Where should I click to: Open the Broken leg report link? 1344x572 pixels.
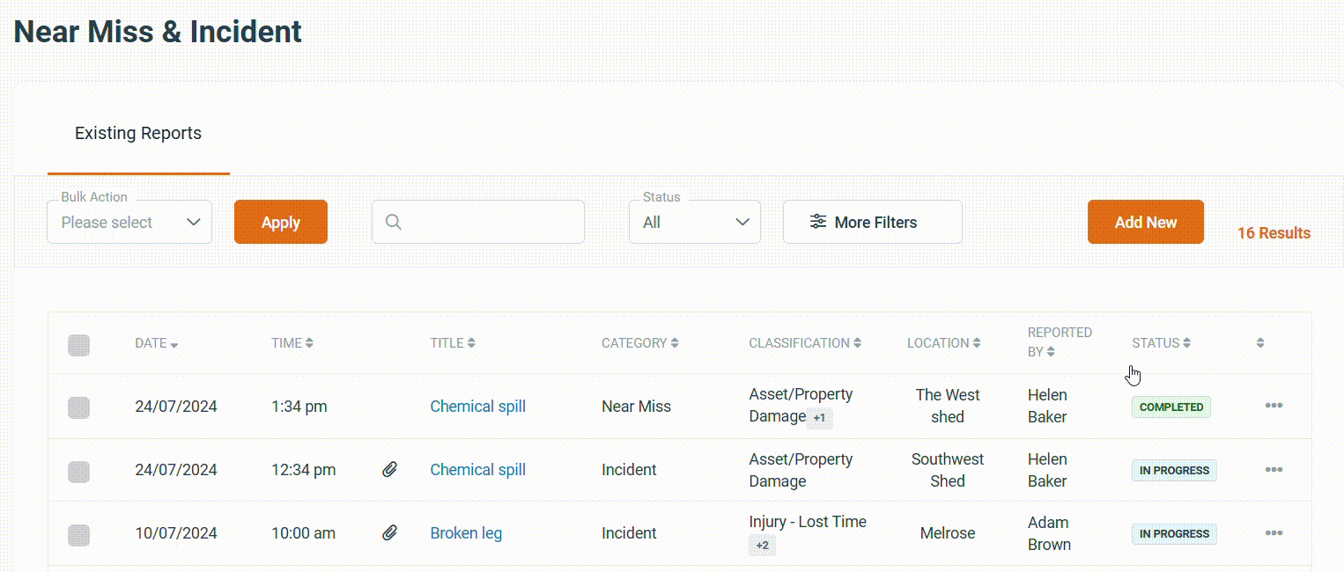[466, 533]
